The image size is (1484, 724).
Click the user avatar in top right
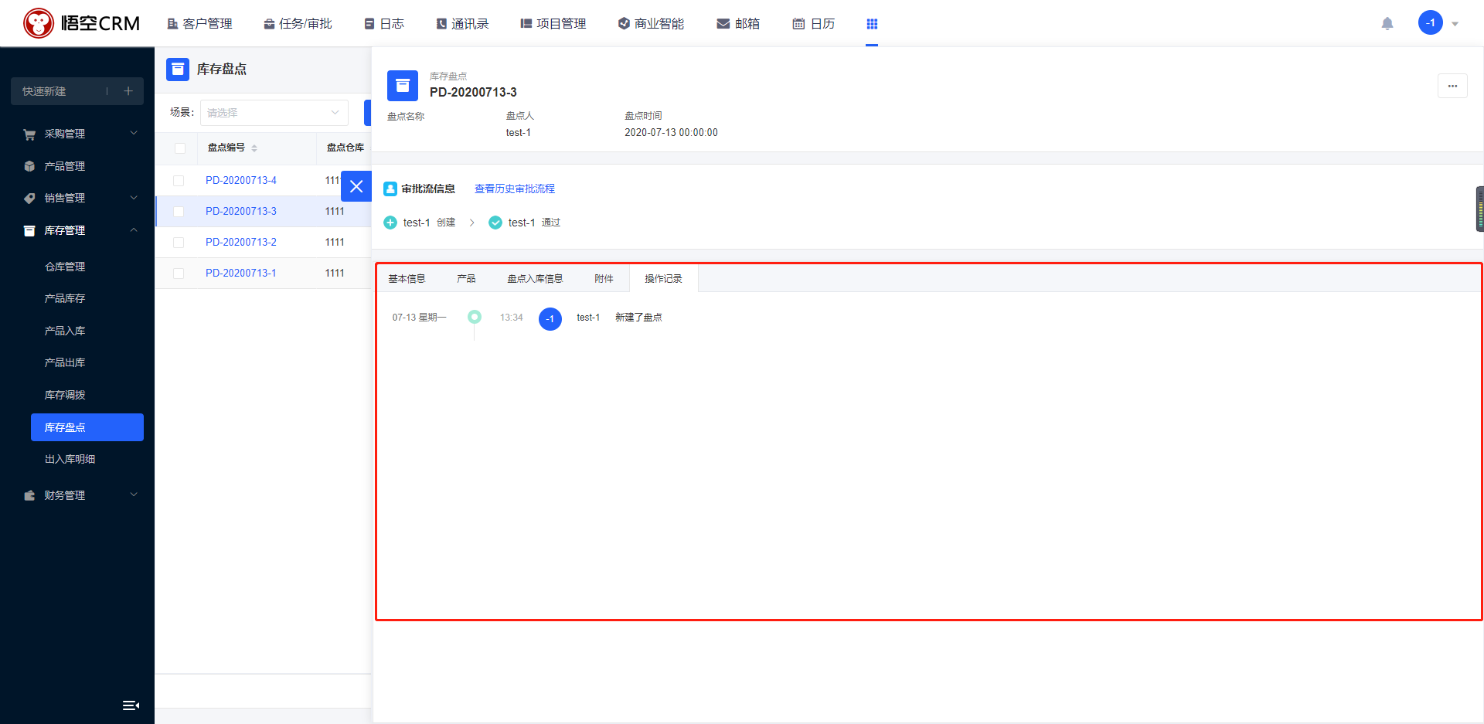tap(1431, 22)
